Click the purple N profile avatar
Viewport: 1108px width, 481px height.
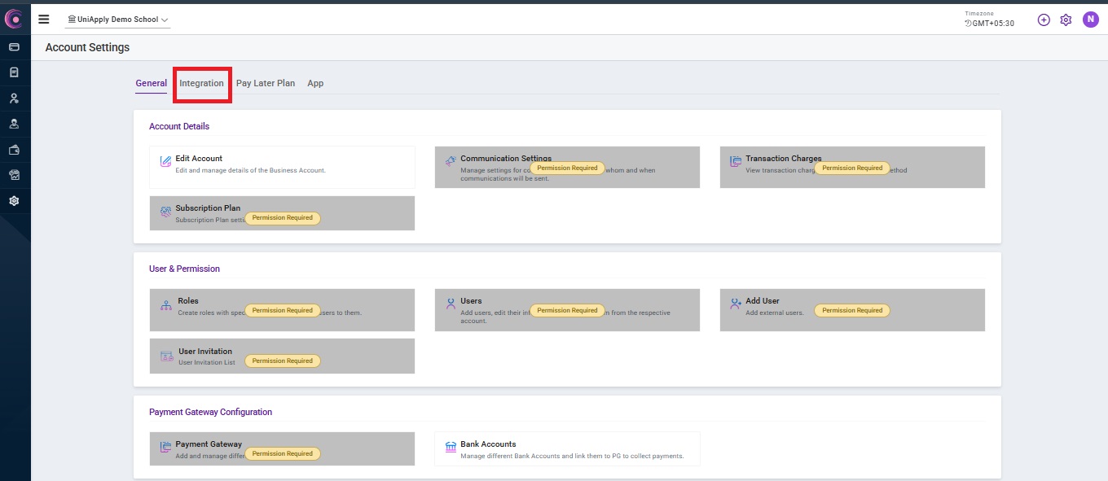point(1090,20)
